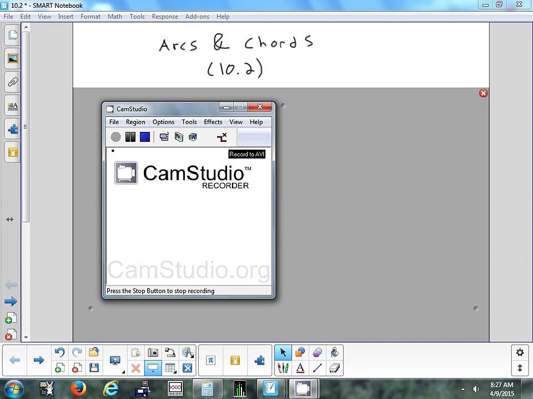Choose the Fill paint bucket tool
This screenshot has width=533, height=399.
[334, 352]
